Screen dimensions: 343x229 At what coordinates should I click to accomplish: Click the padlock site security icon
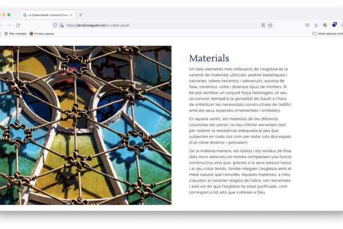tap(61, 25)
